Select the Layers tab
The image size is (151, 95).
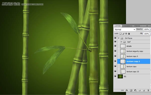118,26
